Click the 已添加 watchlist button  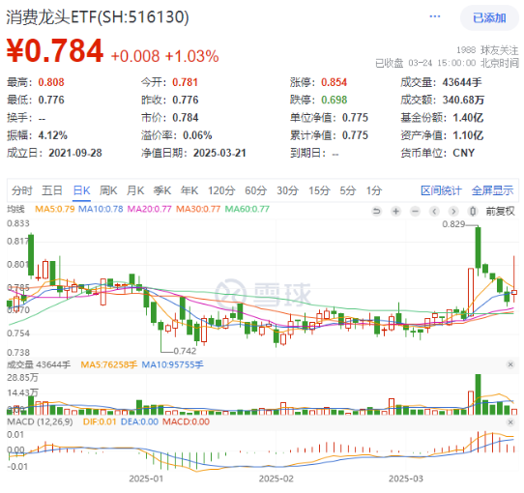pyautogui.click(x=489, y=17)
